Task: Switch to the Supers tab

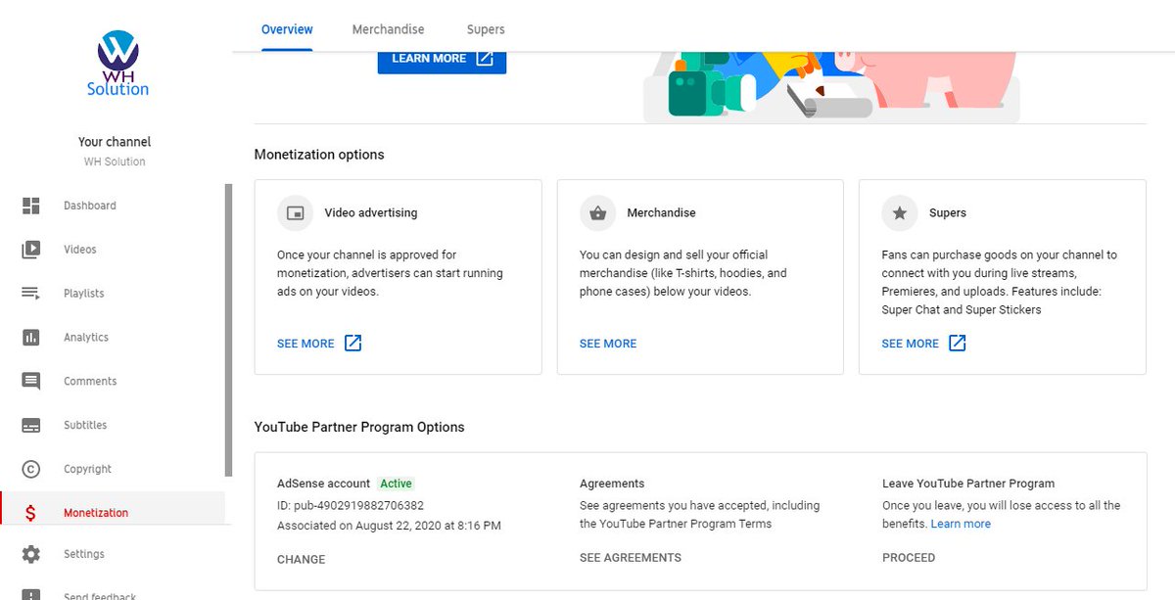Action: tap(486, 29)
